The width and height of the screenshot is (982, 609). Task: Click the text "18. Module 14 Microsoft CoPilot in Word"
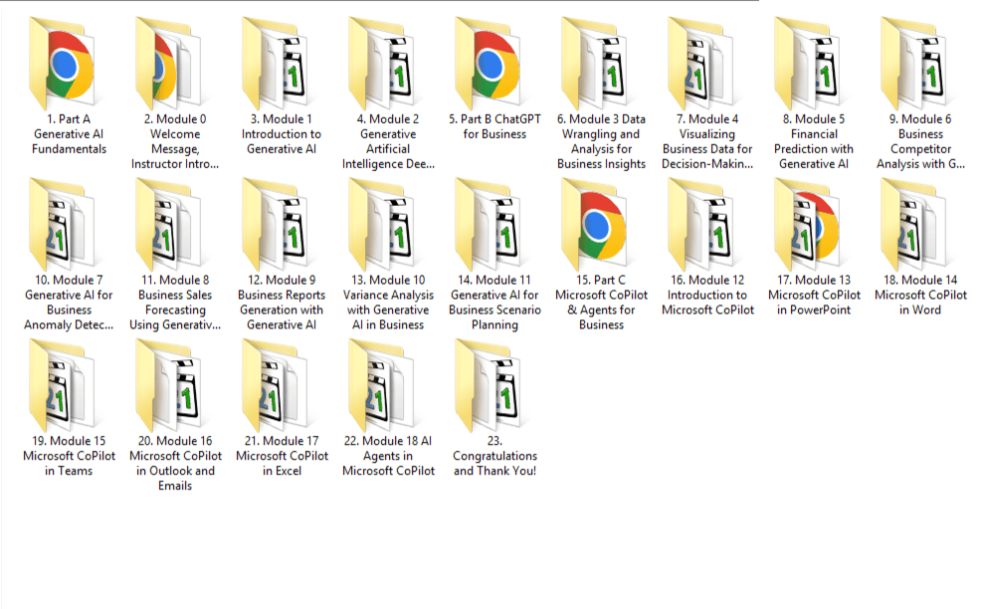920,296
